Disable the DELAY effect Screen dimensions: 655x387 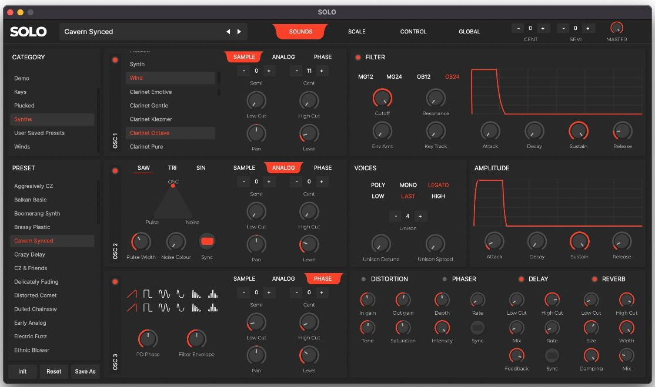521,279
